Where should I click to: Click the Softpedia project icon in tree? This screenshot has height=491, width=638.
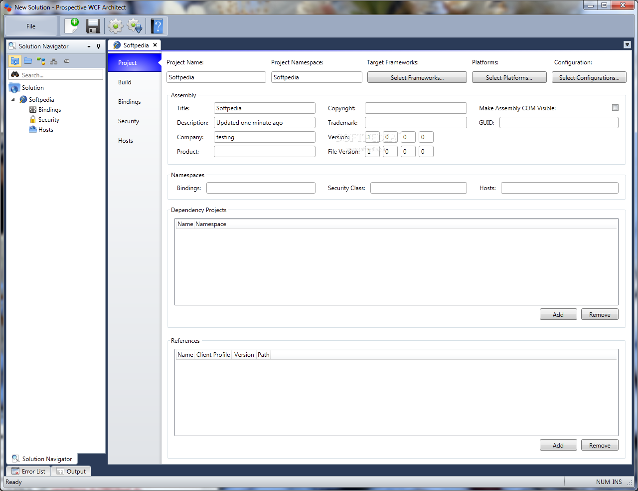click(x=23, y=99)
